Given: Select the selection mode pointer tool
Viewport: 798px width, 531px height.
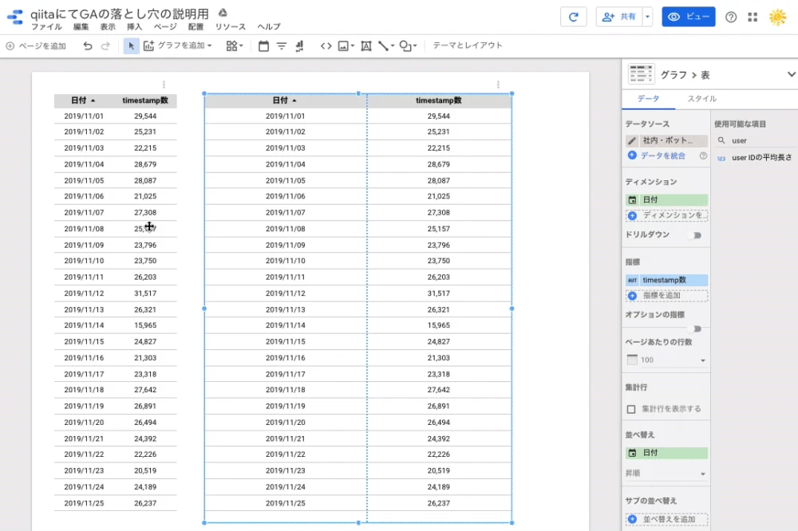Looking at the screenshot, I should coord(132,45).
